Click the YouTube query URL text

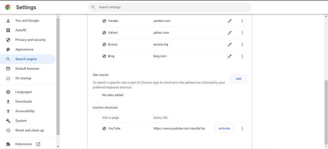(x=179, y=128)
